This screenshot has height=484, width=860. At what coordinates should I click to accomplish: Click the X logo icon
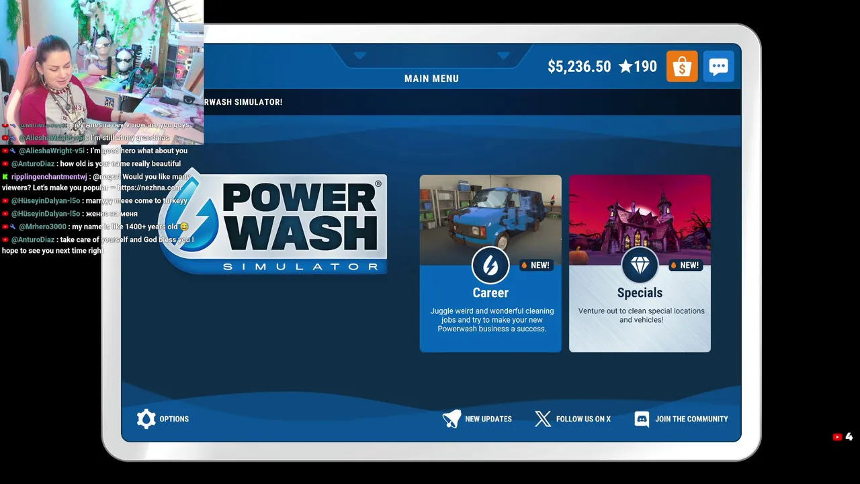click(543, 419)
